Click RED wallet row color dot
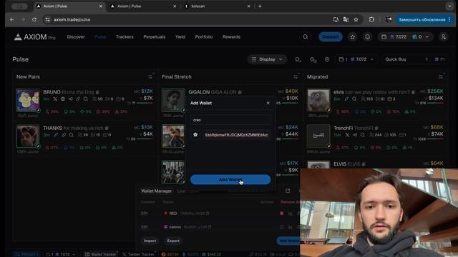Viewport: 458px width, 257px height. click(282, 213)
